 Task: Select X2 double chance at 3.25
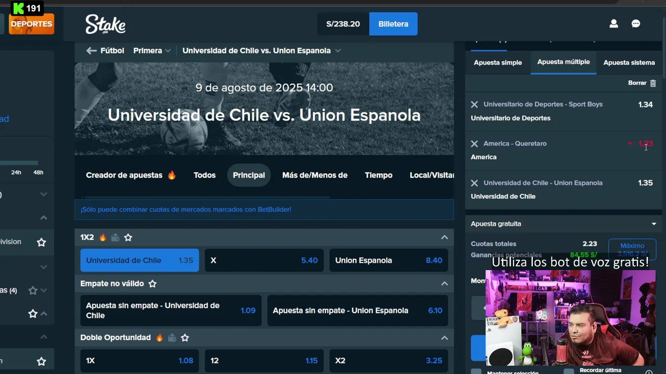[389, 360]
